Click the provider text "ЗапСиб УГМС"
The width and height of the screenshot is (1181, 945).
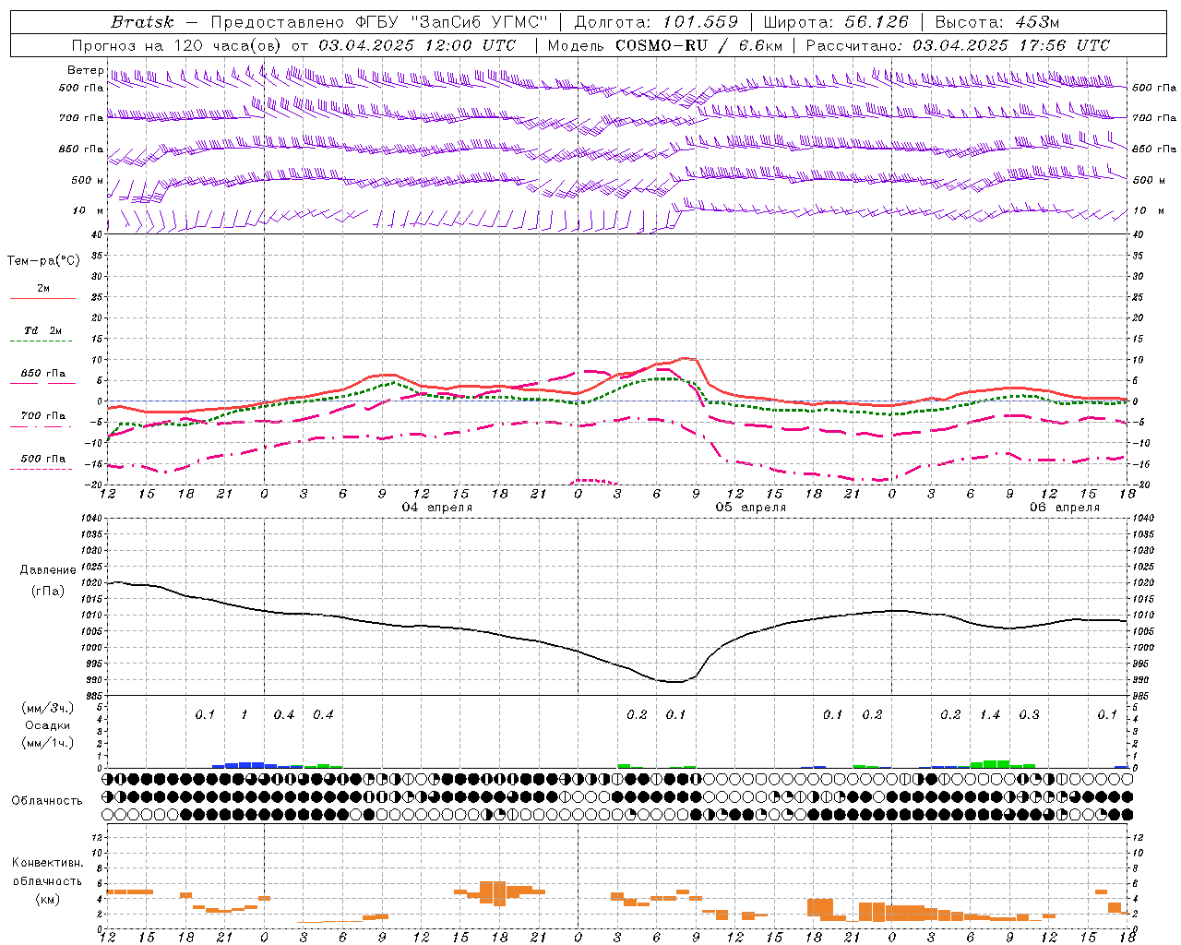(x=479, y=22)
